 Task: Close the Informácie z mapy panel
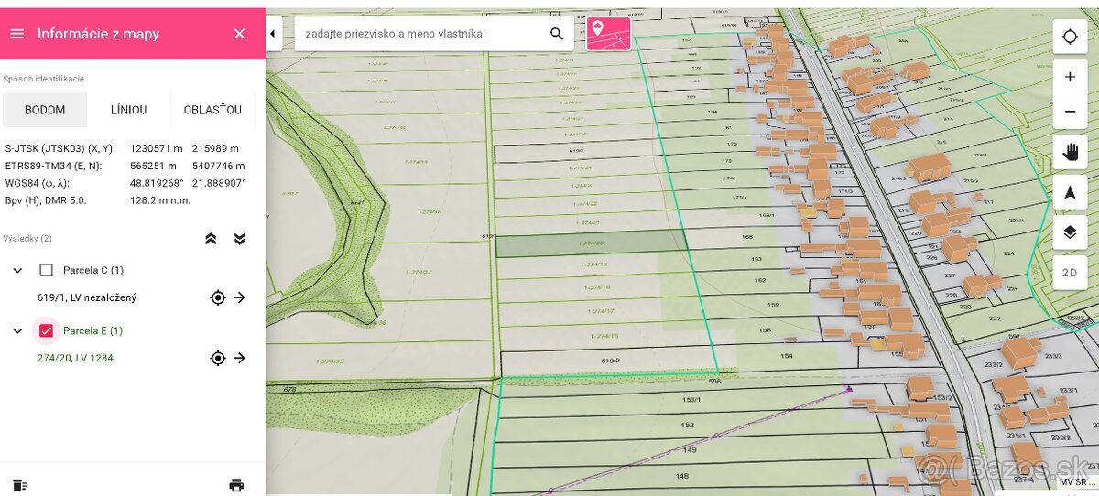click(x=239, y=34)
